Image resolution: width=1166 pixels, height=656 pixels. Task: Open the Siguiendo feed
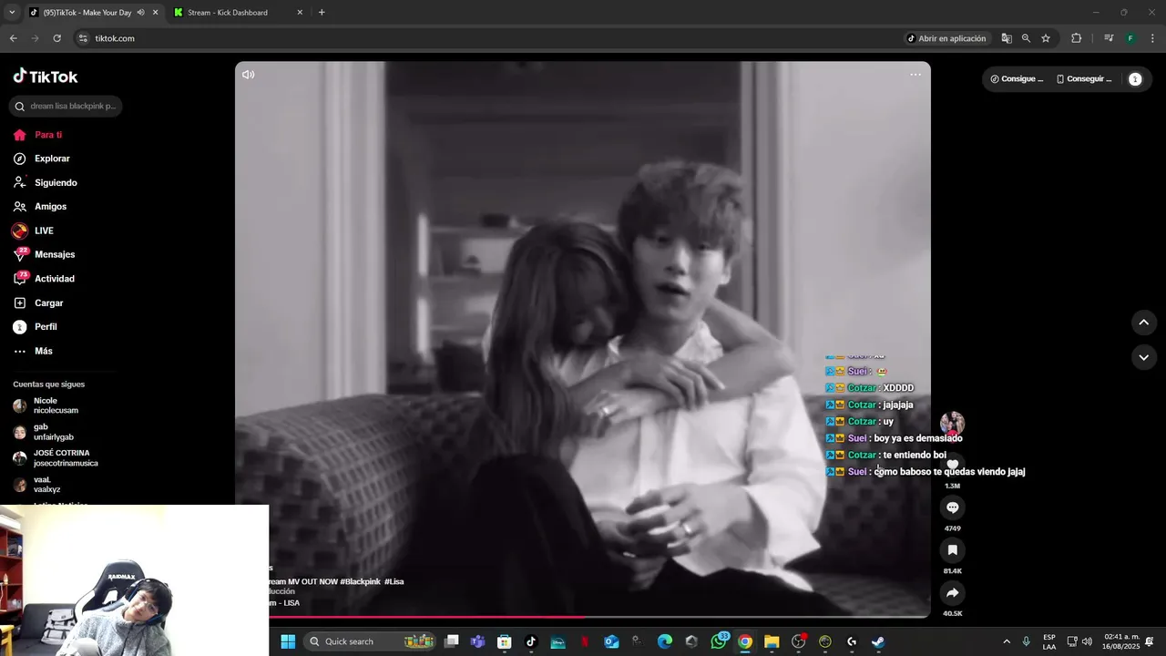(x=45, y=182)
